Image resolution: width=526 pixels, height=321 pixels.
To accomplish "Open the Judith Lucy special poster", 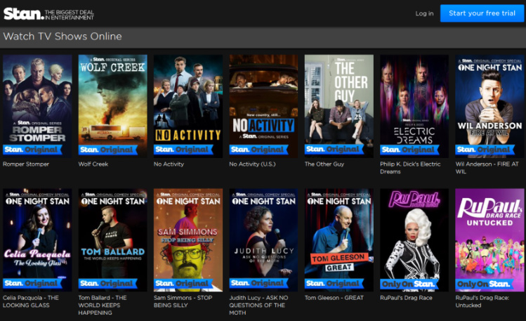I will (263, 240).
